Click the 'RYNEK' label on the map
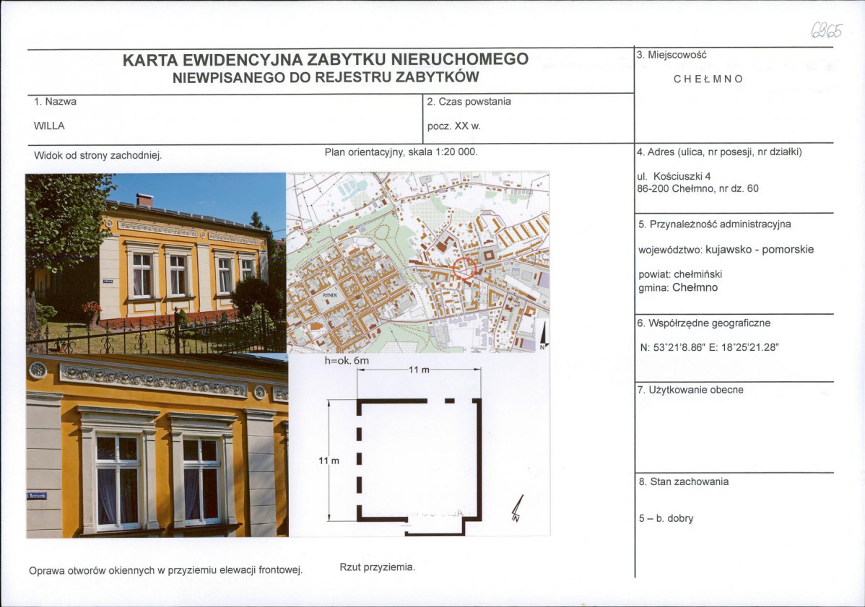This screenshot has width=865, height=607. 331,295
